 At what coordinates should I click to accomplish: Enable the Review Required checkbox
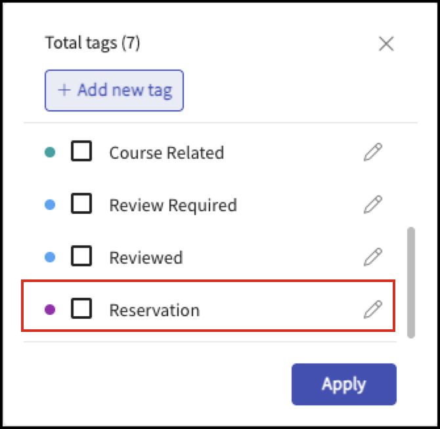(81, 203)
